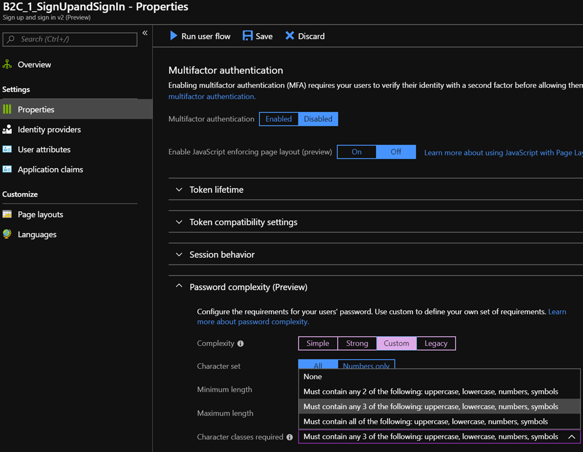Collapse the sidebar with double-chevron icon
This screenshot has width=583, height=452.
[145, 33]
